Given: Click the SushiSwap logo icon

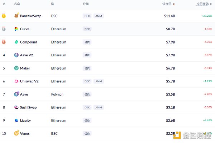Looking at the screenshot, I should (16, 107).
